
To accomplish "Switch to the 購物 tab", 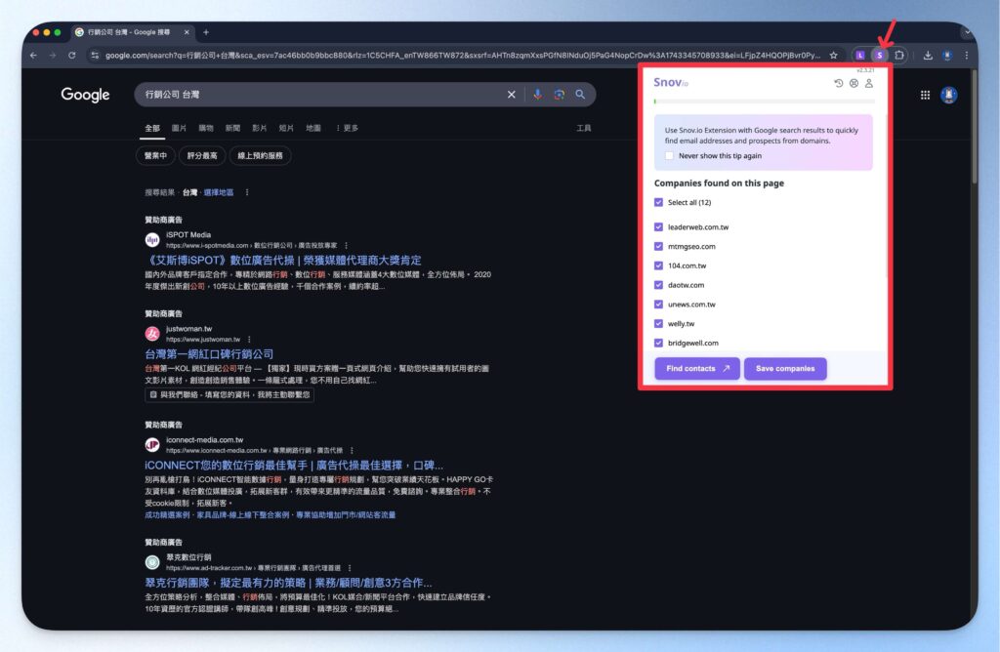I will coord(206,128).
